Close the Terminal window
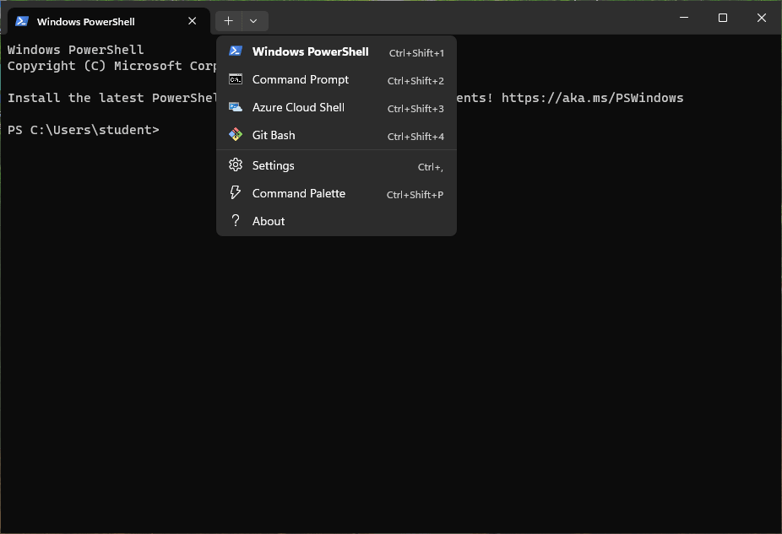This screenshot has width=782, height=534. (762, 18)
